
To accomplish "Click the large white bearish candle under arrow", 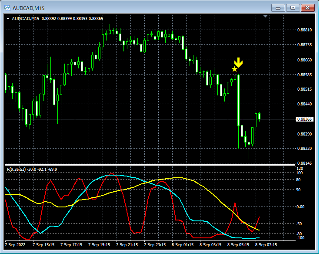I will [x=238, y=100].
